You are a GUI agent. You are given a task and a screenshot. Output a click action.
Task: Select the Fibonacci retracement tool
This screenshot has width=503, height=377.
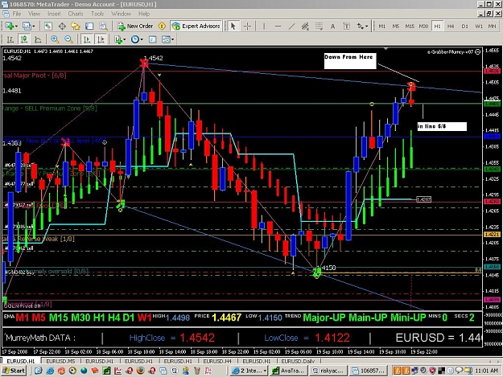319,26
